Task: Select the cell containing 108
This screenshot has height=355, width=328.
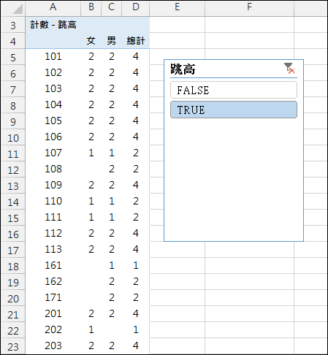Action: (53, 169)
